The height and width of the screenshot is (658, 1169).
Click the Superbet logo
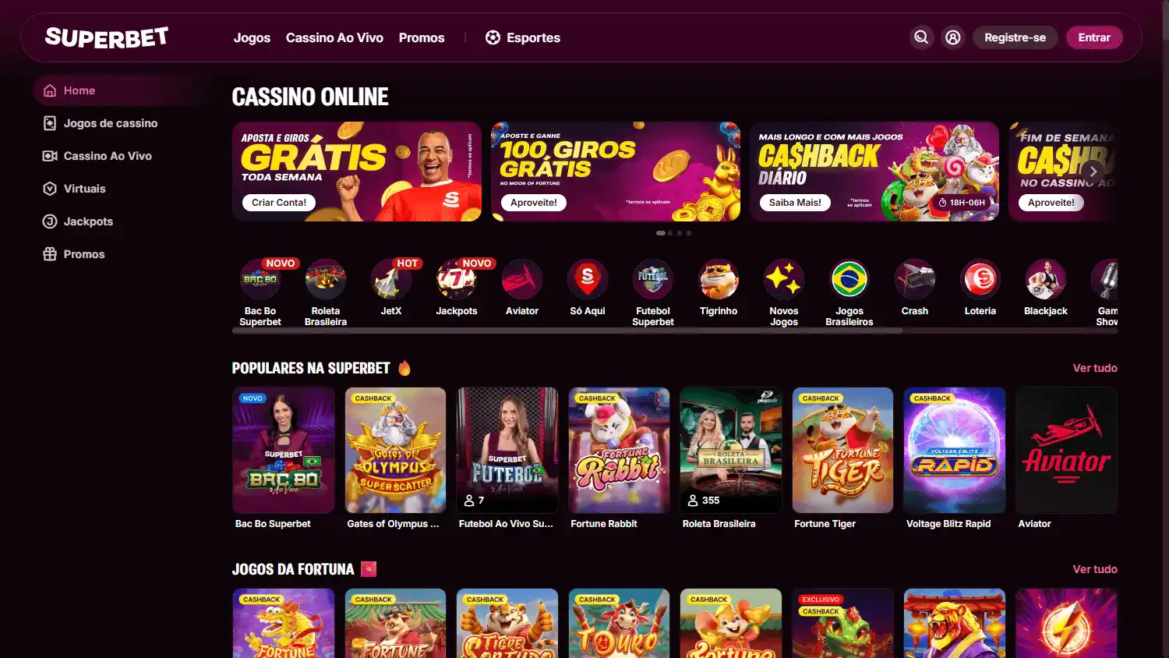[107, 37]
